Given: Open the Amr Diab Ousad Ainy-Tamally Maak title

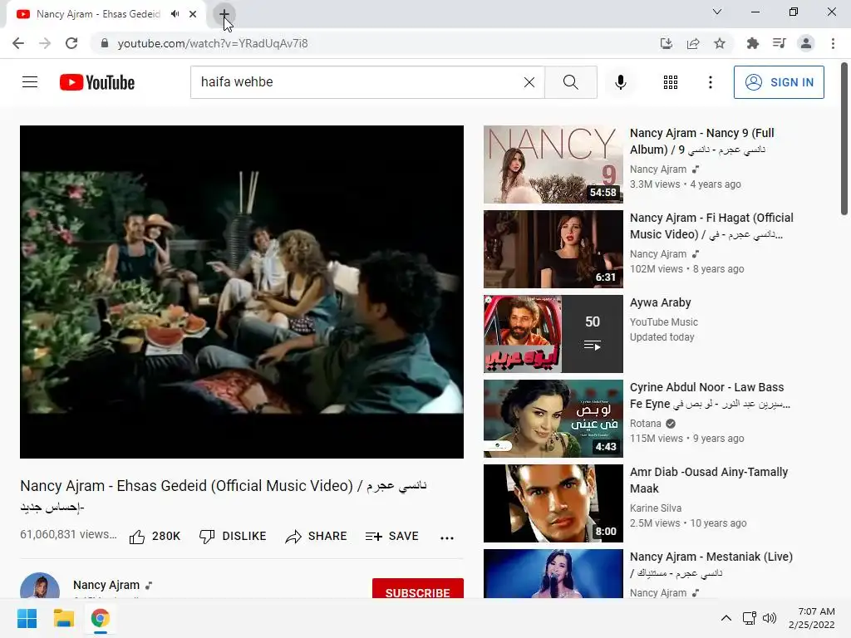Looking at the screenshot, I should click(x=709, y=480).
